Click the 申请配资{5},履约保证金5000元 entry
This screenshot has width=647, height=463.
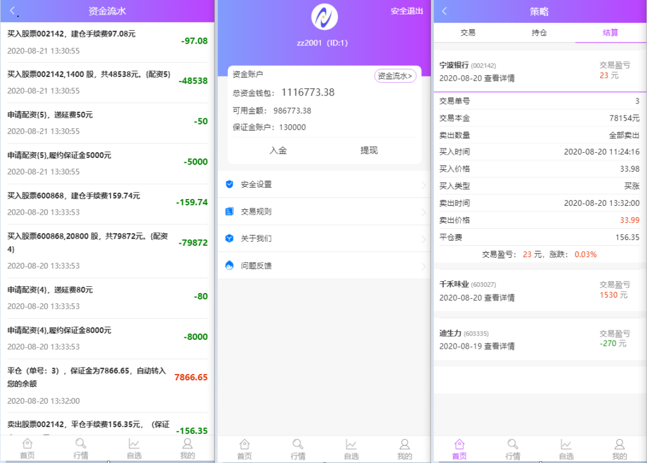tap(107, 164)
